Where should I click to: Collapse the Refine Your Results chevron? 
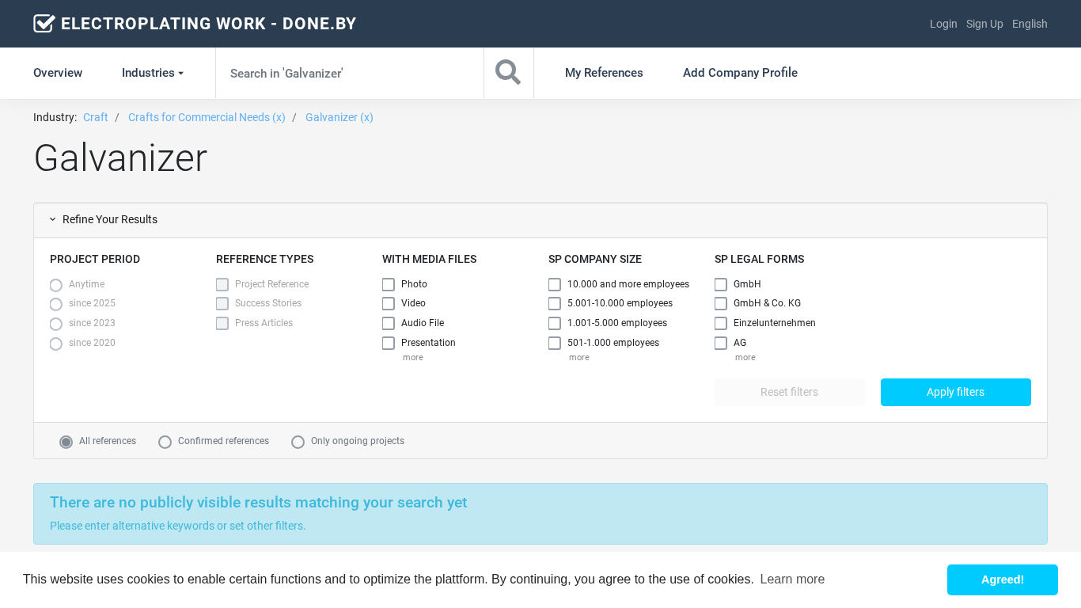tap(53, 219)
